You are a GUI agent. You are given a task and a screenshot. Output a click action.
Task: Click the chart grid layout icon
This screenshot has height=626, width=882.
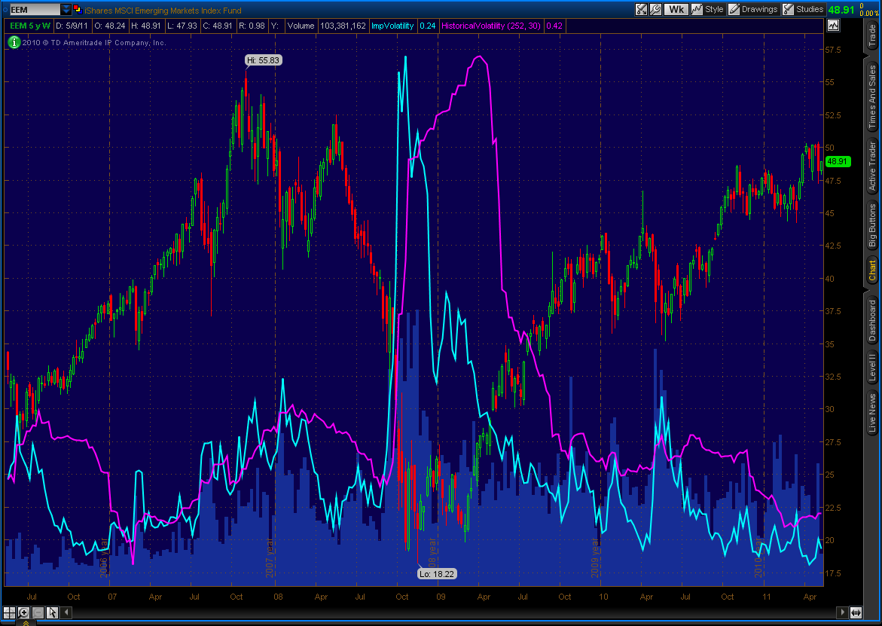[x=9, y=612]
